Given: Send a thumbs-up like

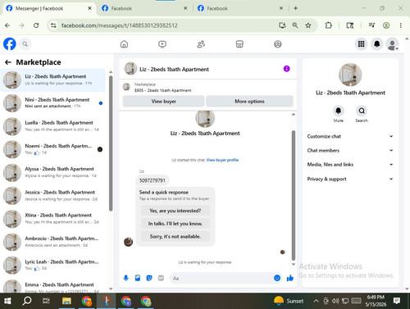Looking at the screenshot, I should tap(290, 278).
